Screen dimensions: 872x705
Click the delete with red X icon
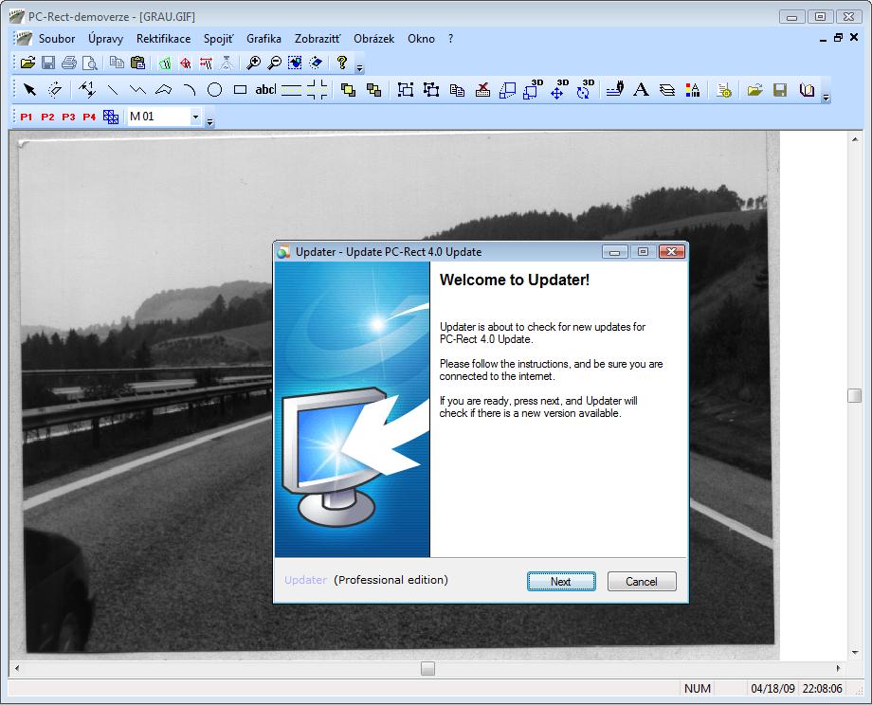pos(482,89)
